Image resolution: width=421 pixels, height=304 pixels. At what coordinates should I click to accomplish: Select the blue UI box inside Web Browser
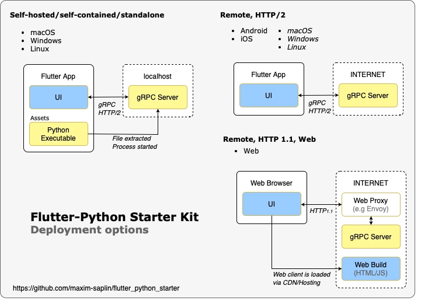272,204
